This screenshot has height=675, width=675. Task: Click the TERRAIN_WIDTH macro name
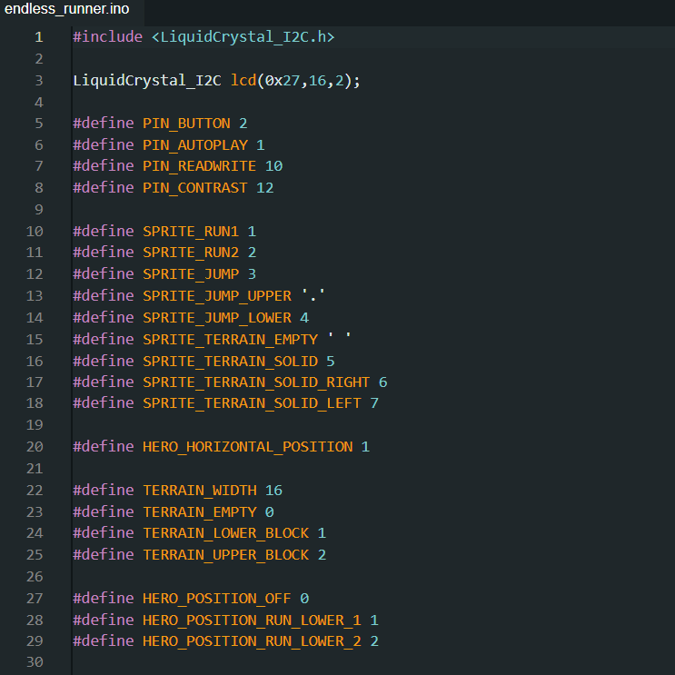point(199,491)
